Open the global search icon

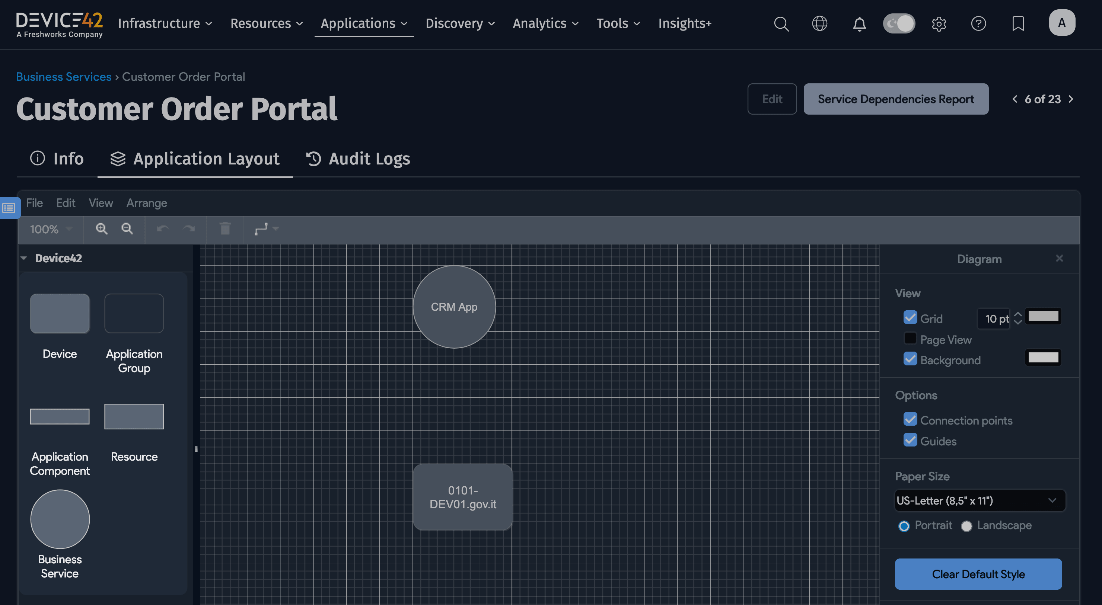(x=781, y=23)
